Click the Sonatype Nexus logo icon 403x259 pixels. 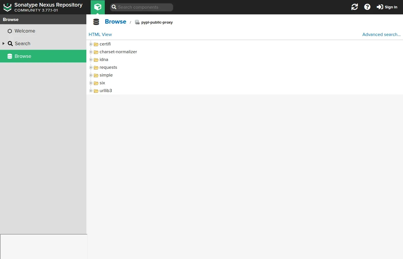point(7,7)
